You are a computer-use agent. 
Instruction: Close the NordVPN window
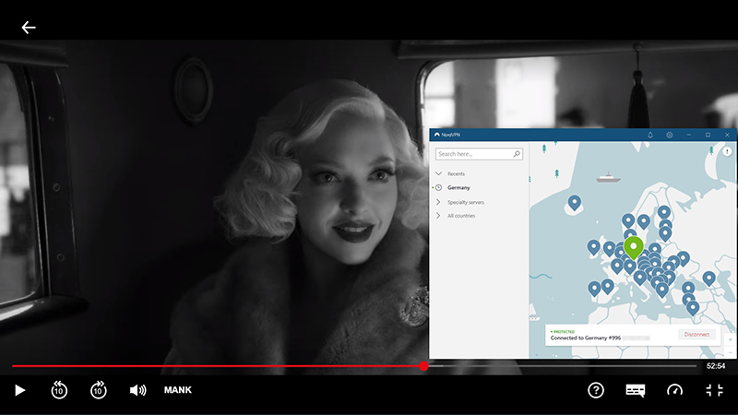pyautogui.click(x=727, y=135)
